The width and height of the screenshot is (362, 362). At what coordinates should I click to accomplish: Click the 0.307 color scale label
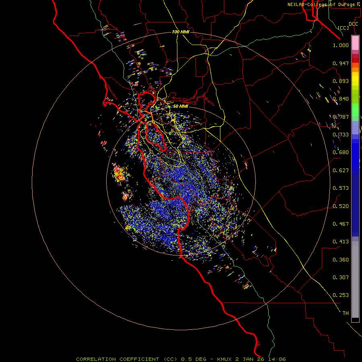[341, 278]
